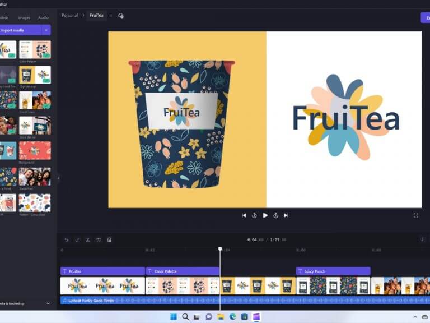
Task: Open the Personal breadcrumb link
Action: click(69, 15)
